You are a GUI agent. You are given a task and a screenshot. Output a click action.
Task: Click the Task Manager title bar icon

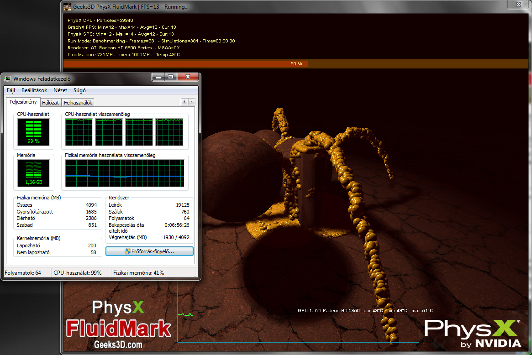pos(7,78)
